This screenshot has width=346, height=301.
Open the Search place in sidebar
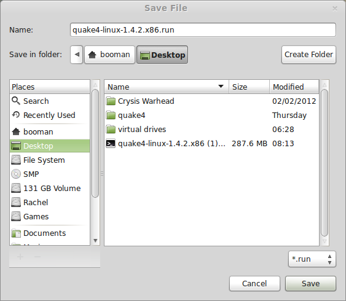50,101
